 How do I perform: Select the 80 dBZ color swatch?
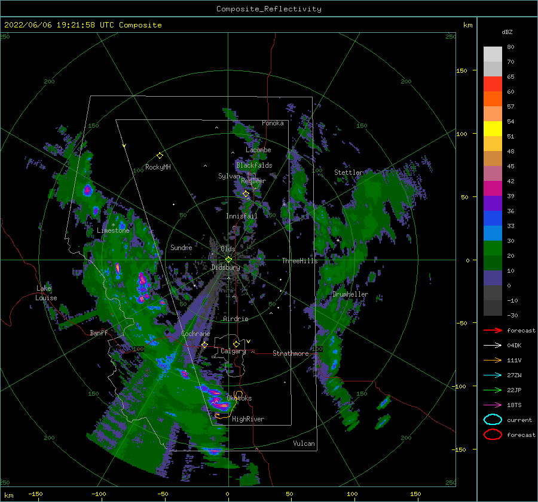493,54
